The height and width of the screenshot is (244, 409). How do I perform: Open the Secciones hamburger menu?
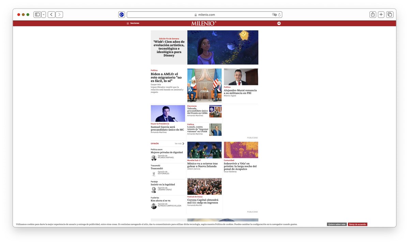(x=133, y=23)
